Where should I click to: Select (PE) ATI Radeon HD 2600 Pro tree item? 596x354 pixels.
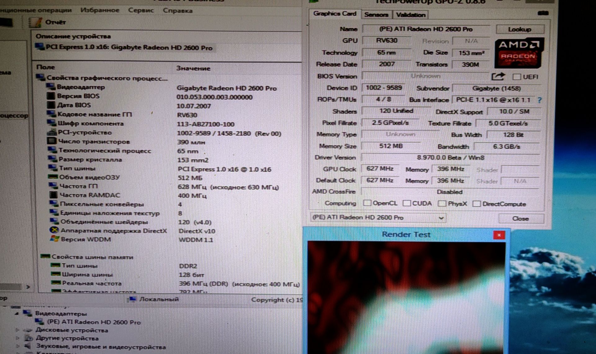click(x=94, y=322)
